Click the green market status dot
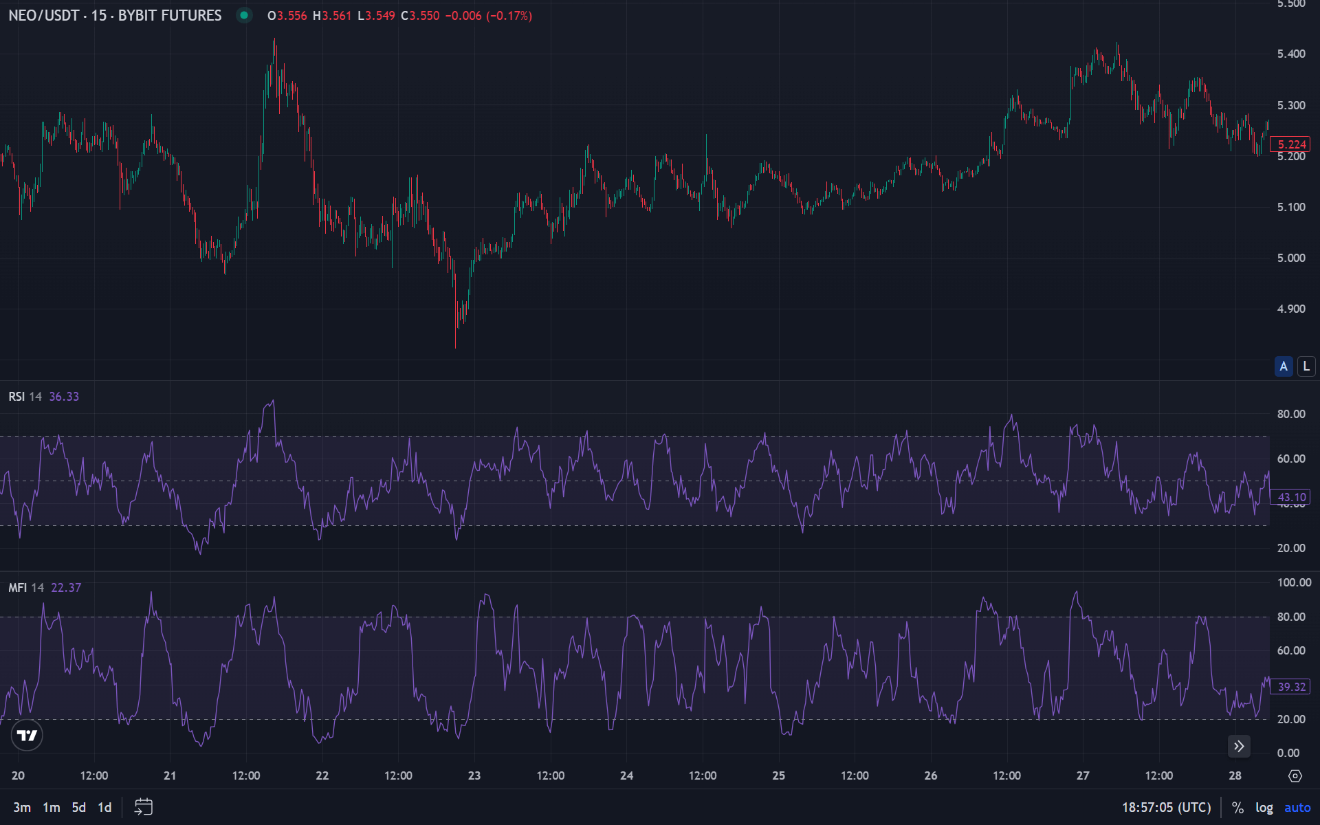 click(x=244, y=15)
